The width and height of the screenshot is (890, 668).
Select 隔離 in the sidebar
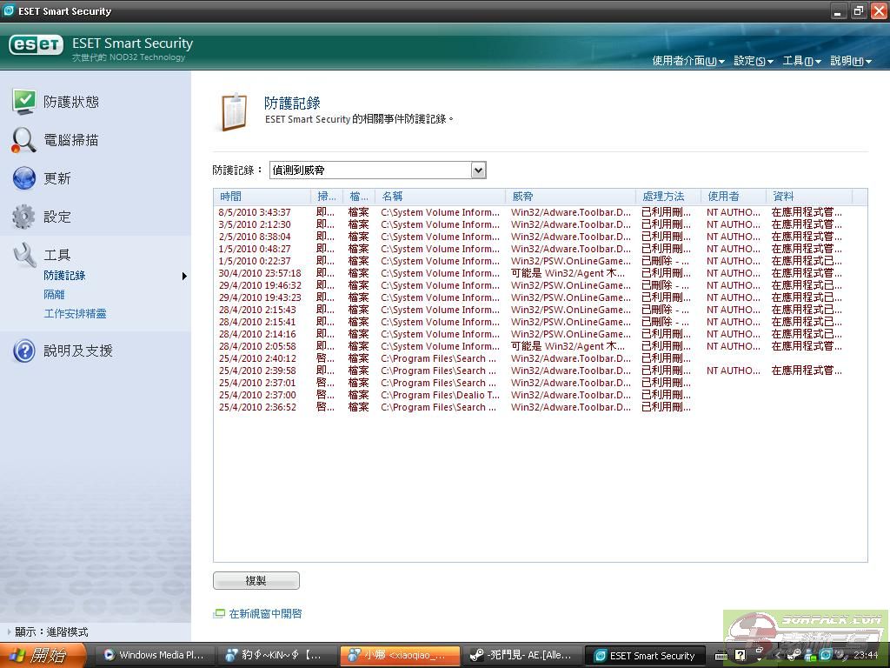pyautogui.click(x=54, y=295)
